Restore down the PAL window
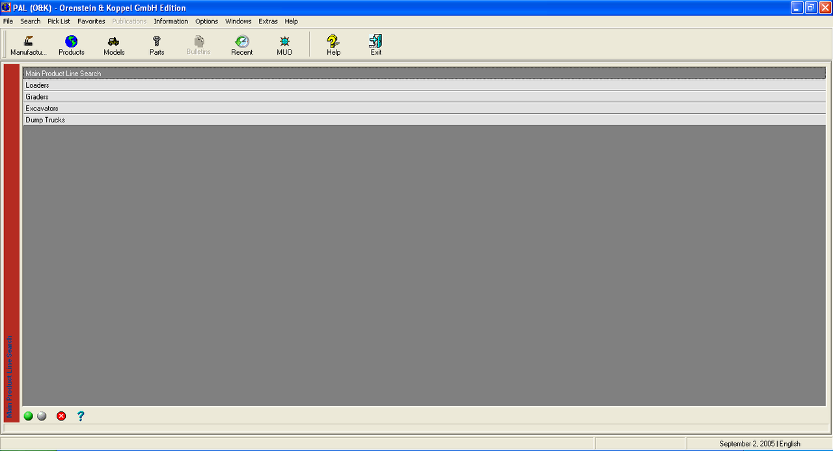Viewport: 833px width, 451px height. [x=811, y=8]
